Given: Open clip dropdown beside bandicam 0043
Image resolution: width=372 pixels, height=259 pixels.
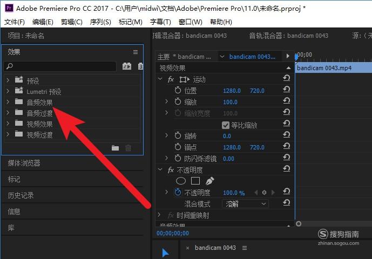Looking at the screenshot, I should pyautogui.click(x=222, y=57).
